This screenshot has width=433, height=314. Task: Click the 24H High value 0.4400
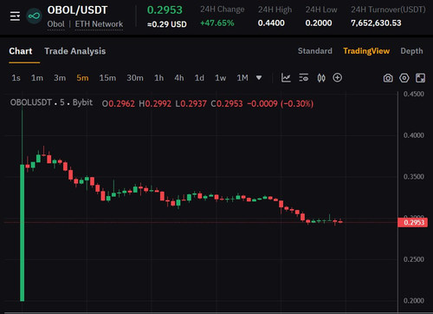(271, 23)
